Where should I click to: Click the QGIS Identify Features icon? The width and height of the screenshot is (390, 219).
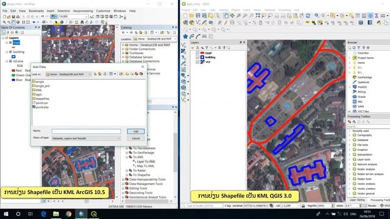[x=317, y=16]
